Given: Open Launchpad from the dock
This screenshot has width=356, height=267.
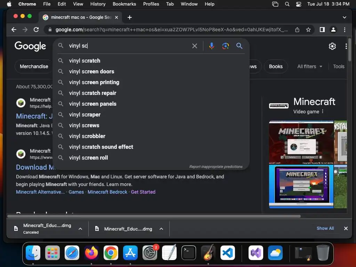Looking at the screenshot, I should click(x=52, y=252).
